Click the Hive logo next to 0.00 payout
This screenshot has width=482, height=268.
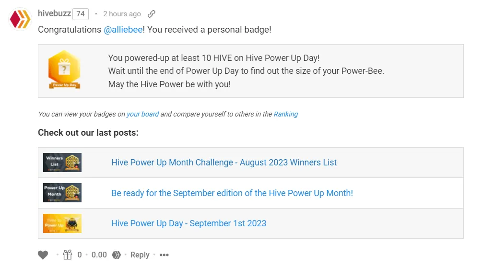(x=116, y=255)
